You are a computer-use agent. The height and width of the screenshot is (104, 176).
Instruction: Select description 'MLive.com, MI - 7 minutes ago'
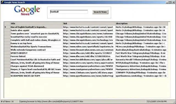tap(142, 47)
